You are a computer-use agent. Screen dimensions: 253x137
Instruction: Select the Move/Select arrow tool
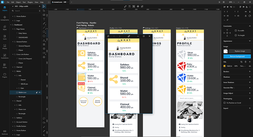click(44, 6)
